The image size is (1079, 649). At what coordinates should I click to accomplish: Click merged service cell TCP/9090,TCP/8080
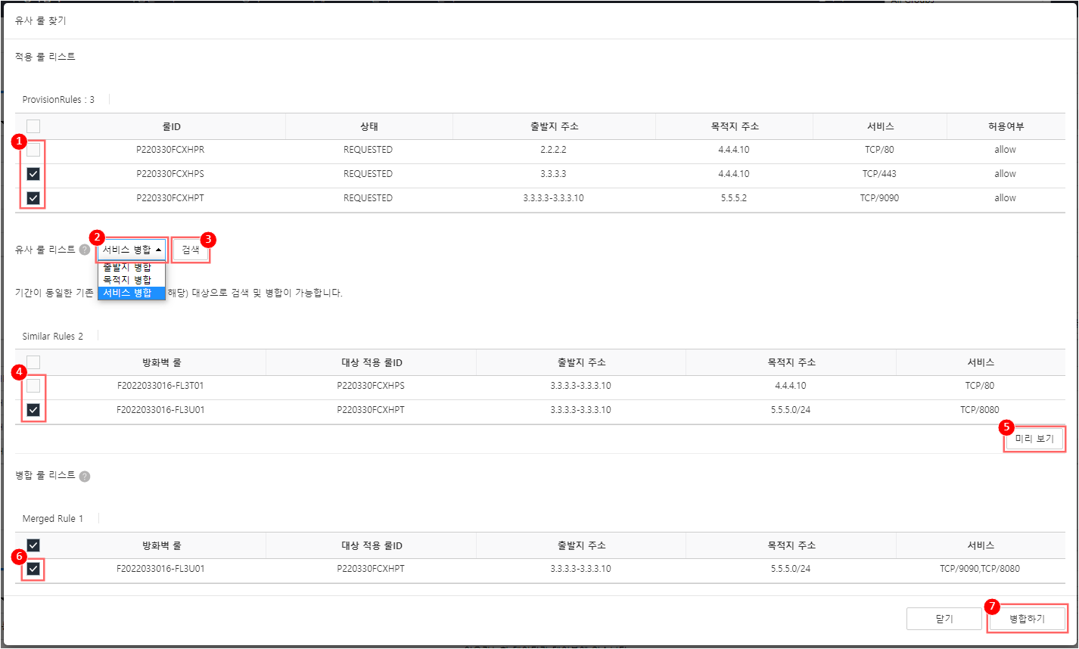(980, 569)
